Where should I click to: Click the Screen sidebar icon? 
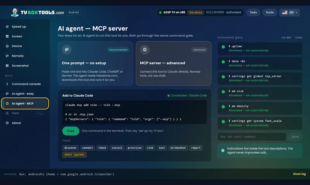(x=7, y=36)
